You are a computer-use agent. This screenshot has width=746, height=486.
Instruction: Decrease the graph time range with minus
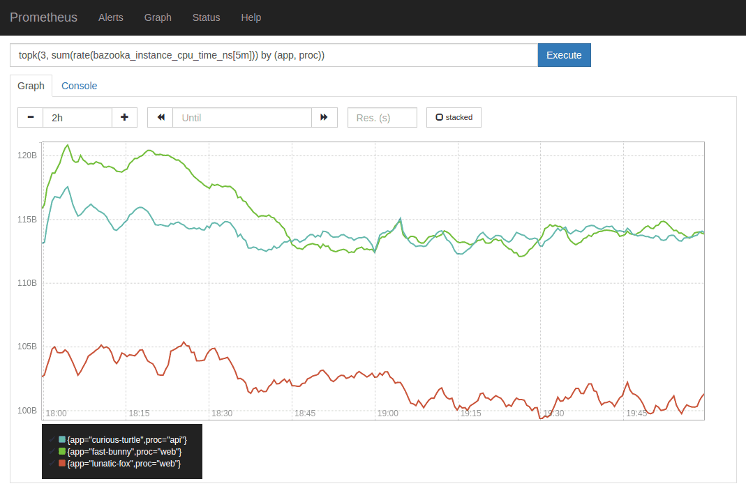pyautogui.click(x=31, y=118)
